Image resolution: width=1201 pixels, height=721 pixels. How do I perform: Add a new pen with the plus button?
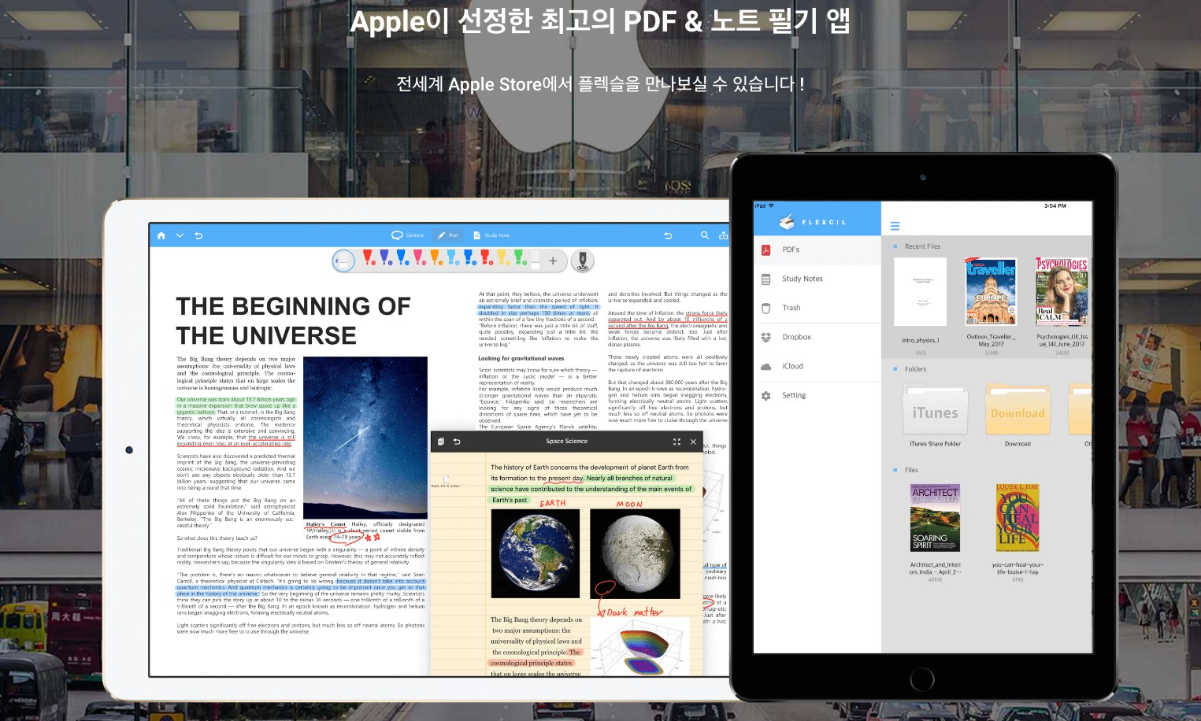point(553,261)
